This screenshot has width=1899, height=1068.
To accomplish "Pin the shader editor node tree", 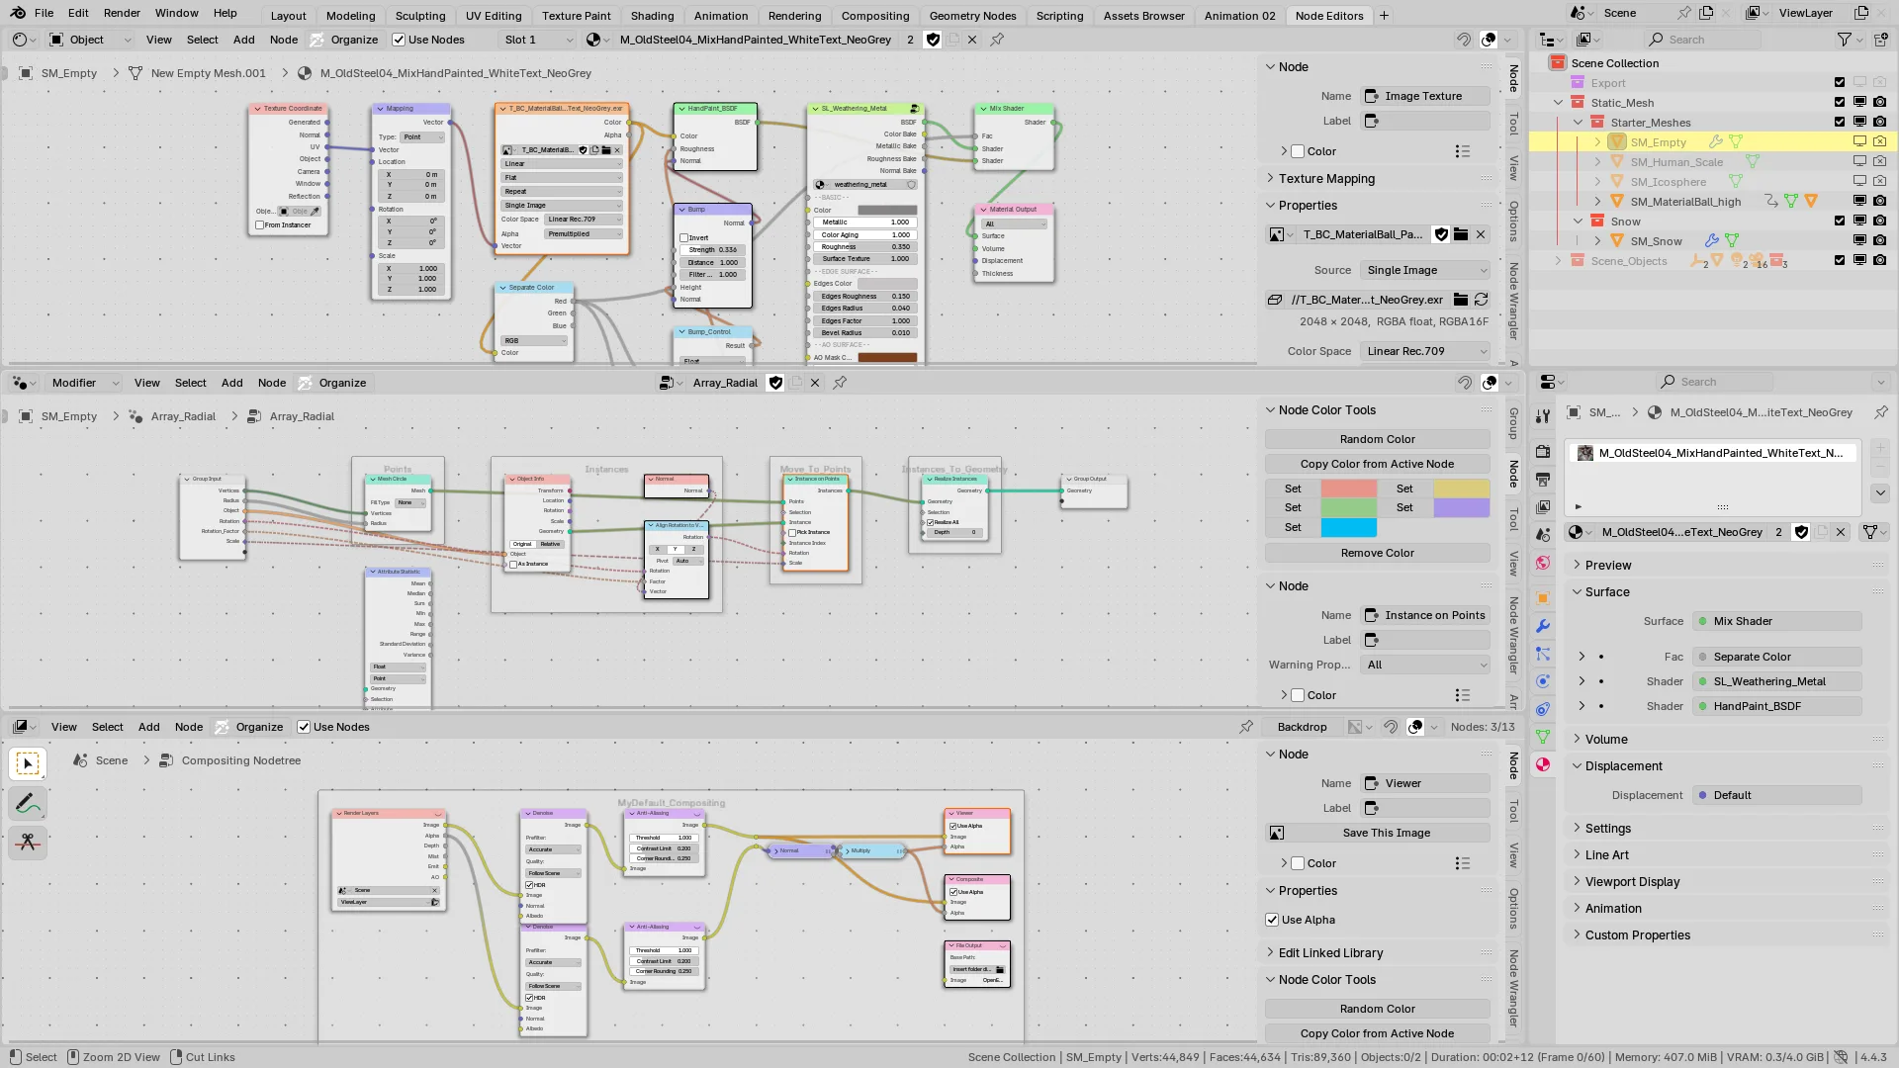I will [x=997, y=40].
